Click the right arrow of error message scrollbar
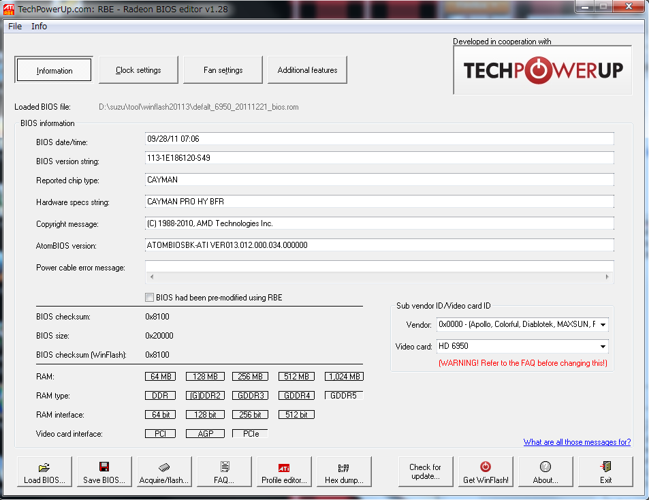 click(x=607, y=277)
